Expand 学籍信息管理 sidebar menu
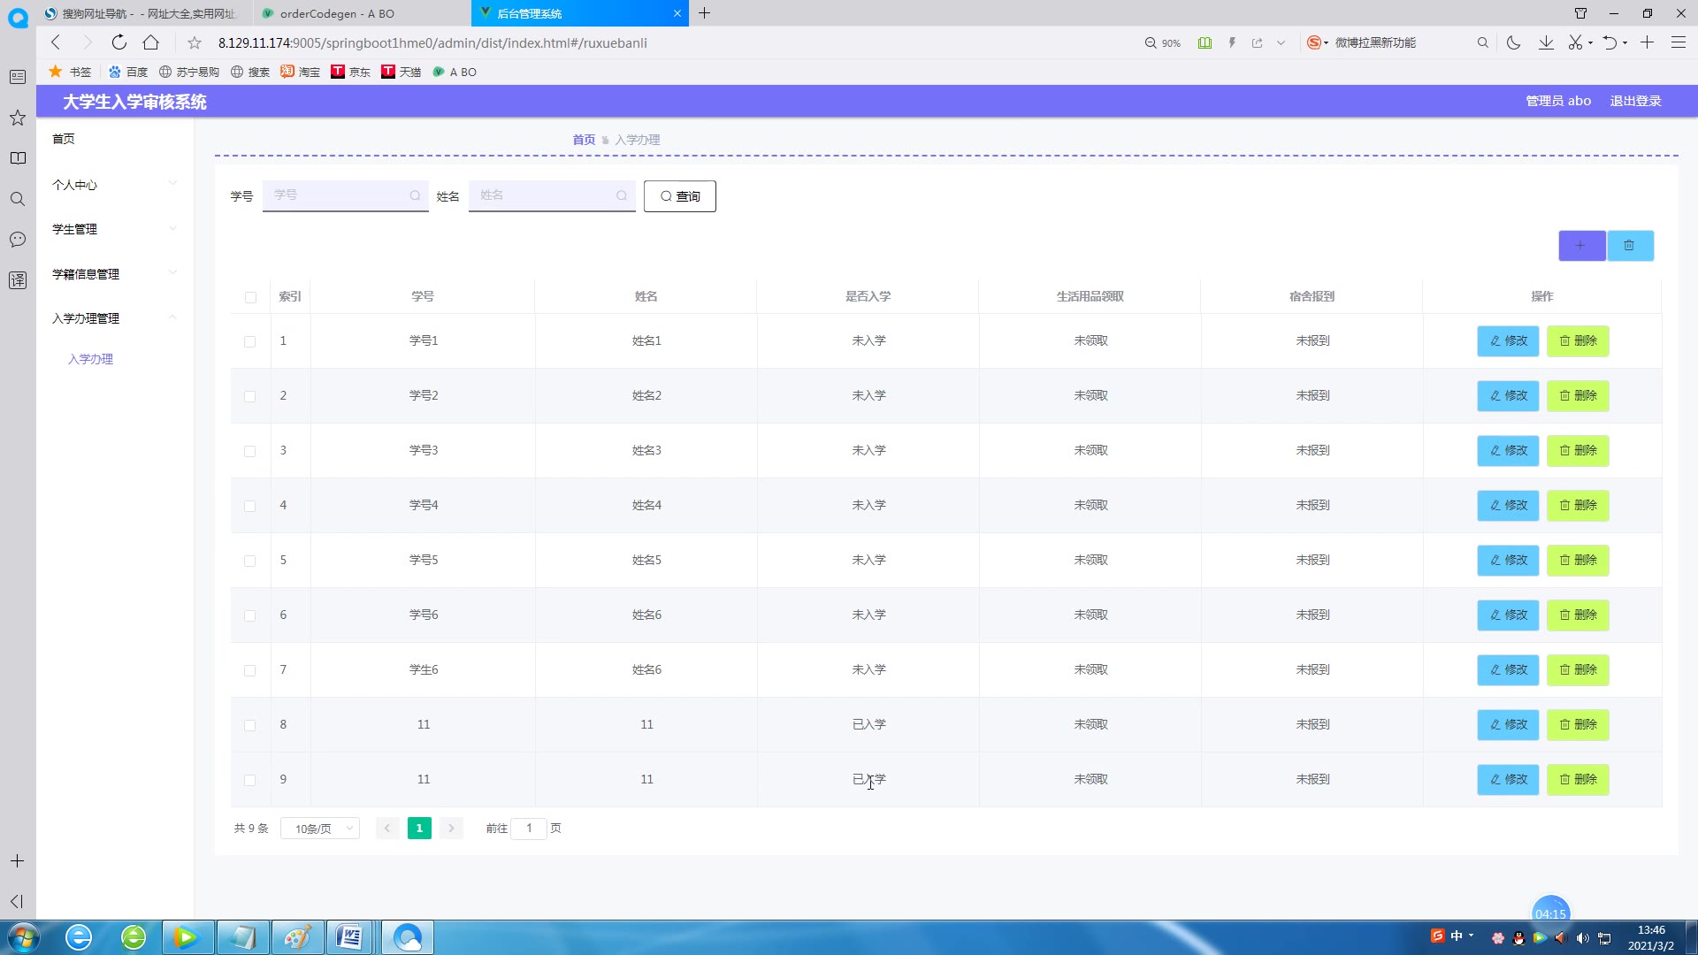The height and width of the screenshot is (955, 1698). pyautogui.click(x=115, y=274)
